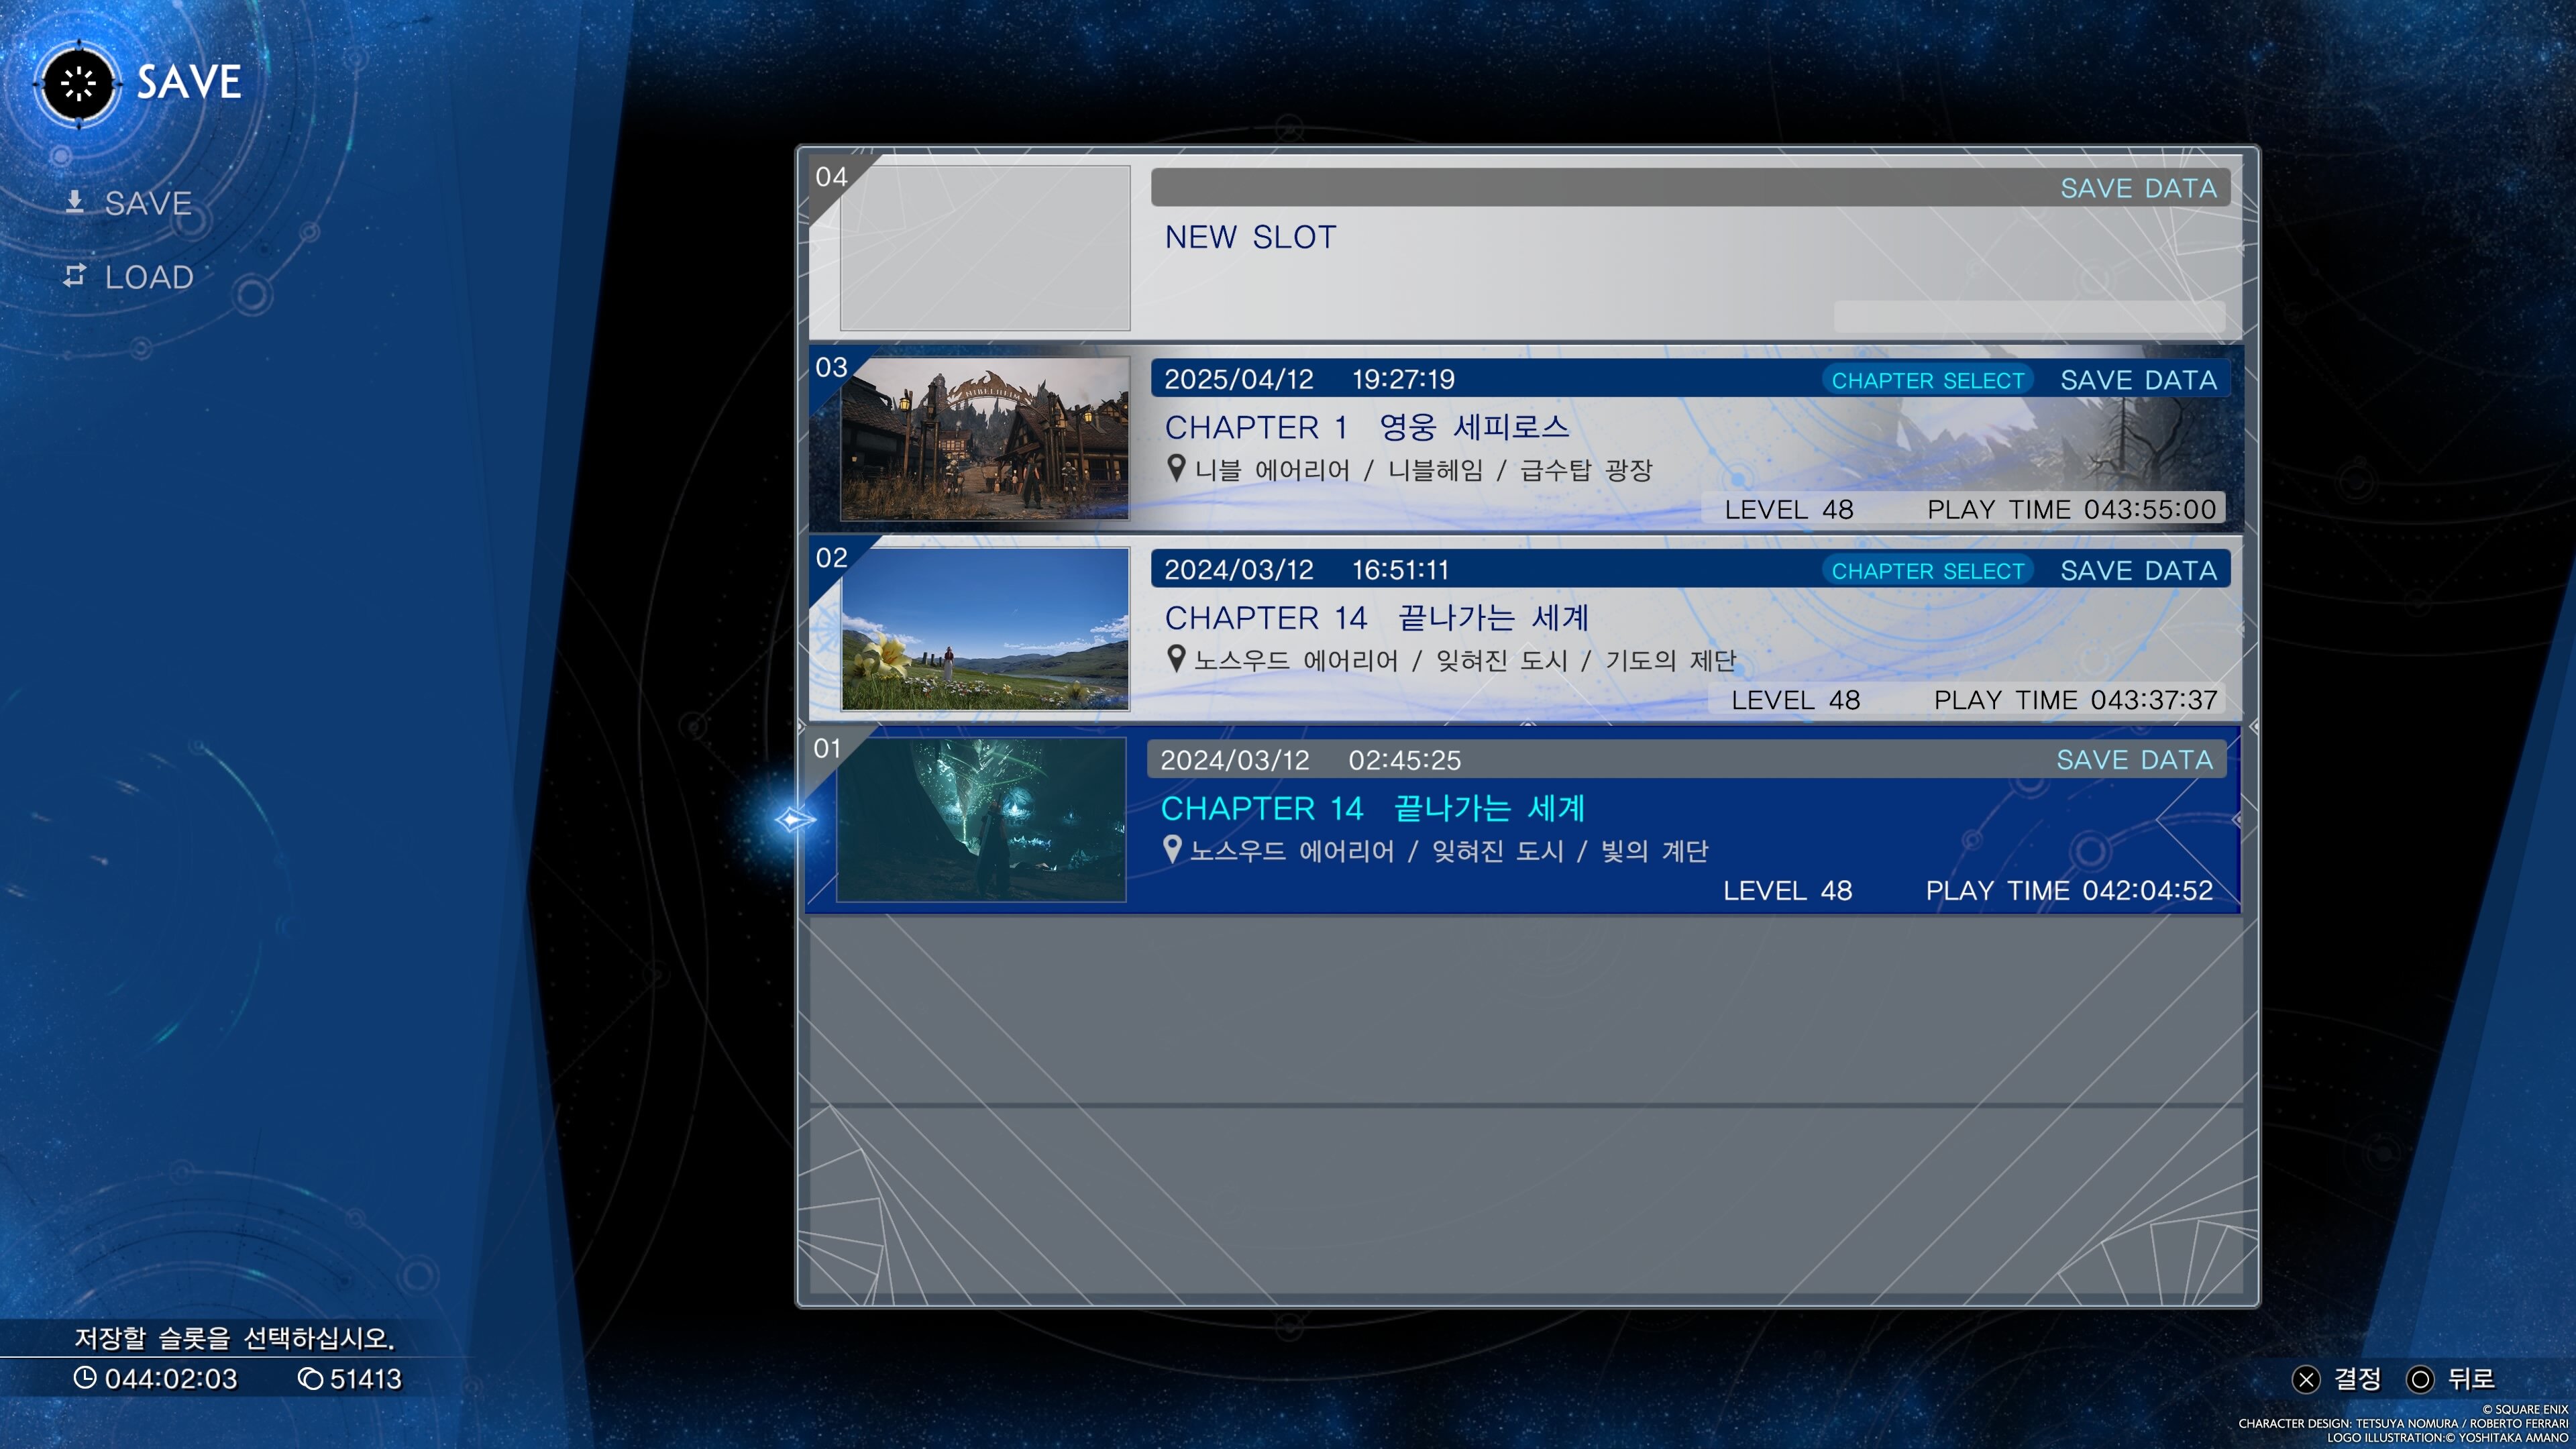Click the SAVE download arrow icon
This screenshot has height=1449, width=2576.
pyautogui.click(x=74, y=201)
